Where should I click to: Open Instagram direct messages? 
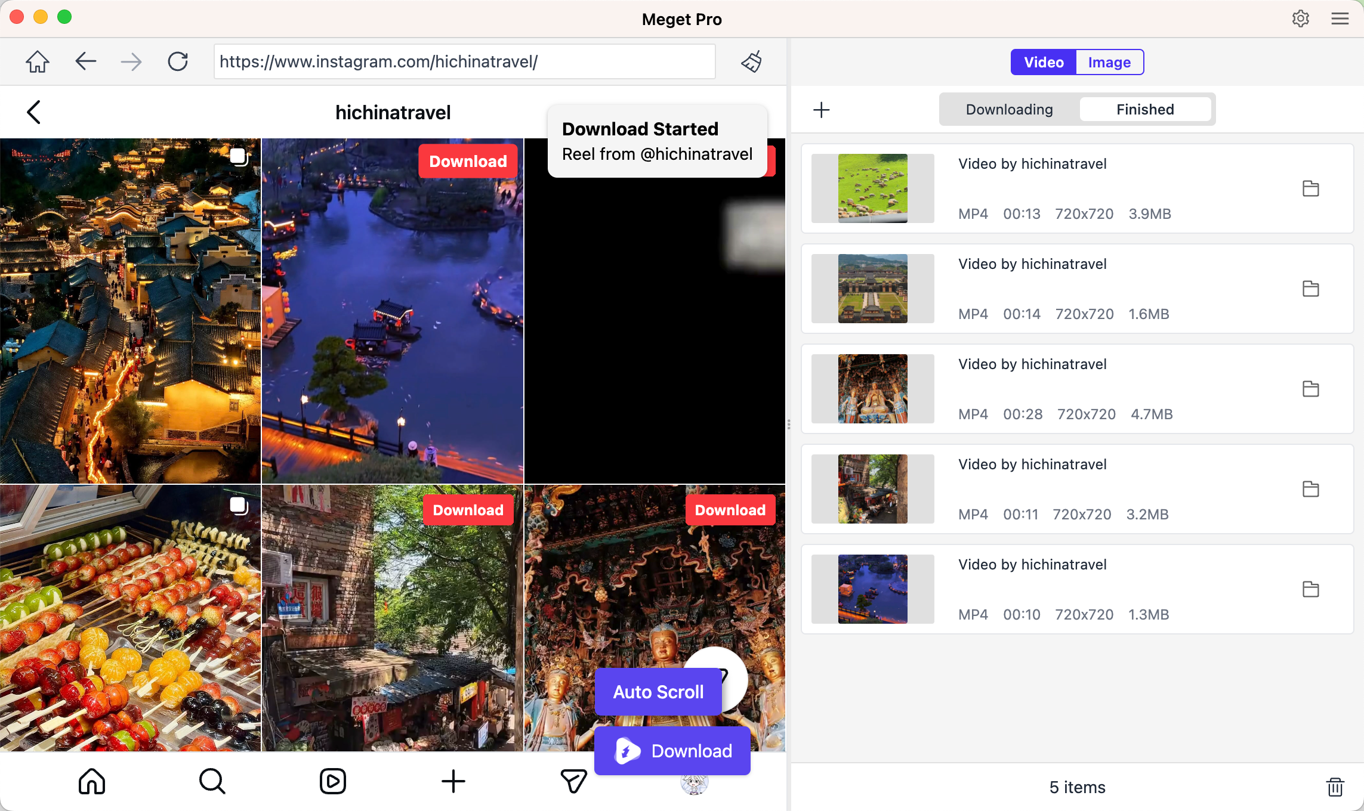[x=574, y=781]
